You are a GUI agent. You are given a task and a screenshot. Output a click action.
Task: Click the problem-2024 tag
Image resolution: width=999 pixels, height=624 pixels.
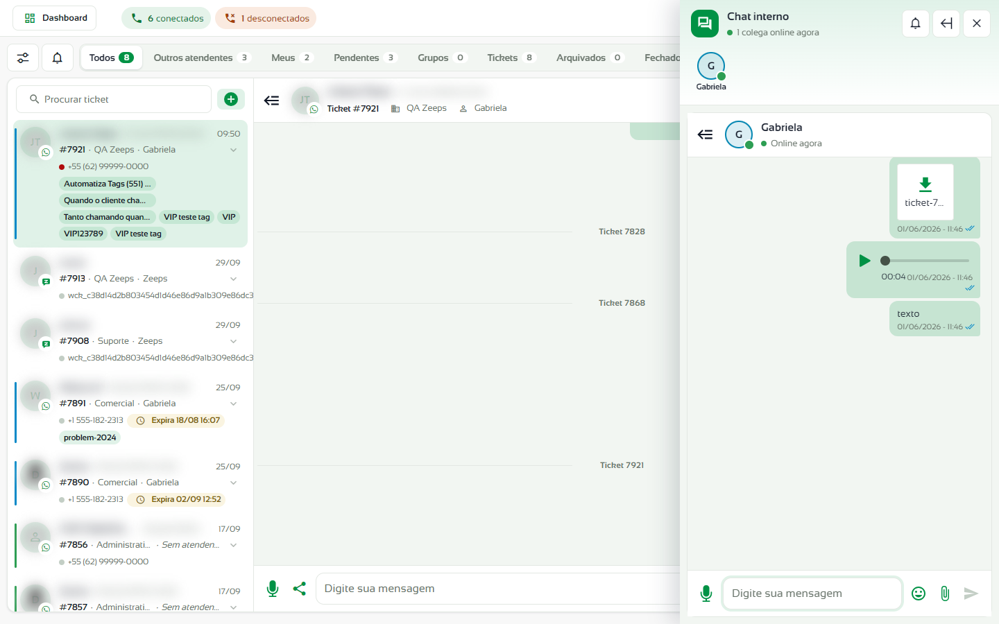(90, 437)
